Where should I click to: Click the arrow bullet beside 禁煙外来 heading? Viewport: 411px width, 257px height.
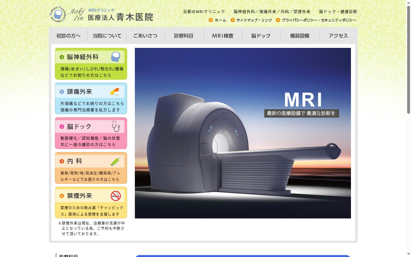[62, 196]
